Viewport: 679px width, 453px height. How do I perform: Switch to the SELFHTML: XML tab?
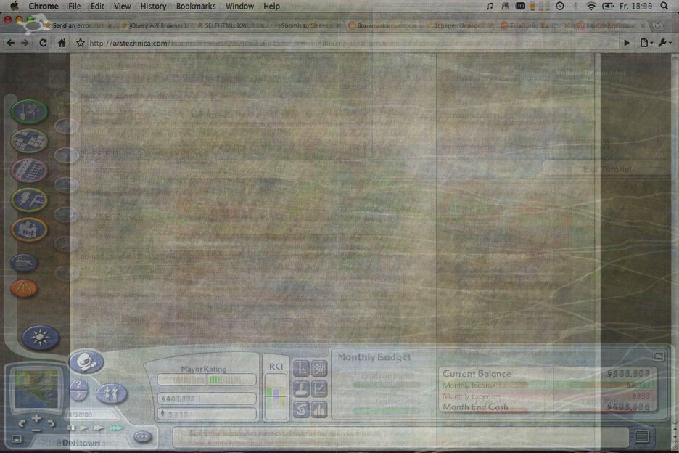[234, 25]
